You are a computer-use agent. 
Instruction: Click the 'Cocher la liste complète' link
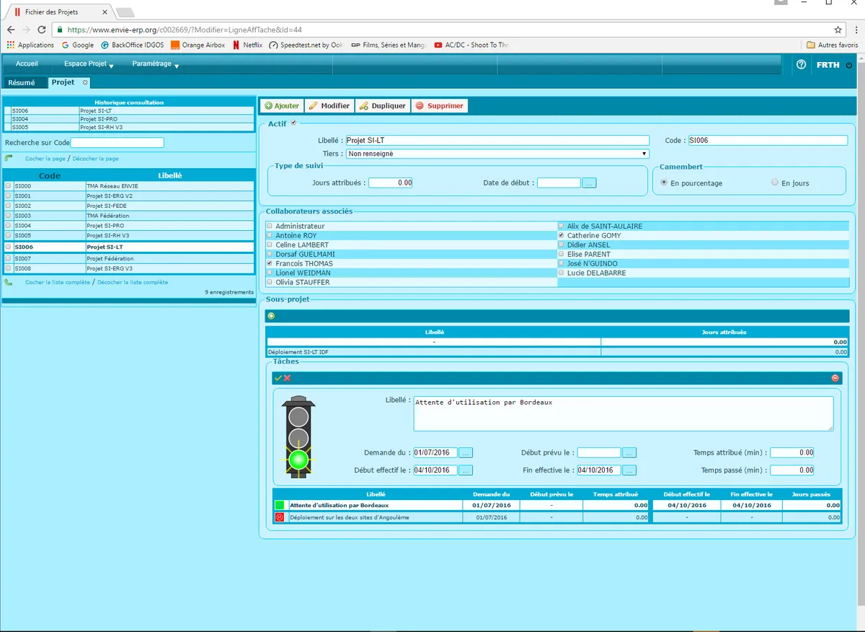click(x=58, y=282)
